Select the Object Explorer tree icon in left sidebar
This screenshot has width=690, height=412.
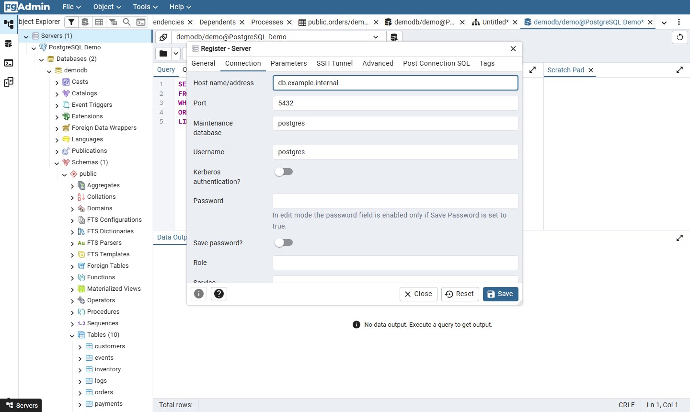point(9,24)
